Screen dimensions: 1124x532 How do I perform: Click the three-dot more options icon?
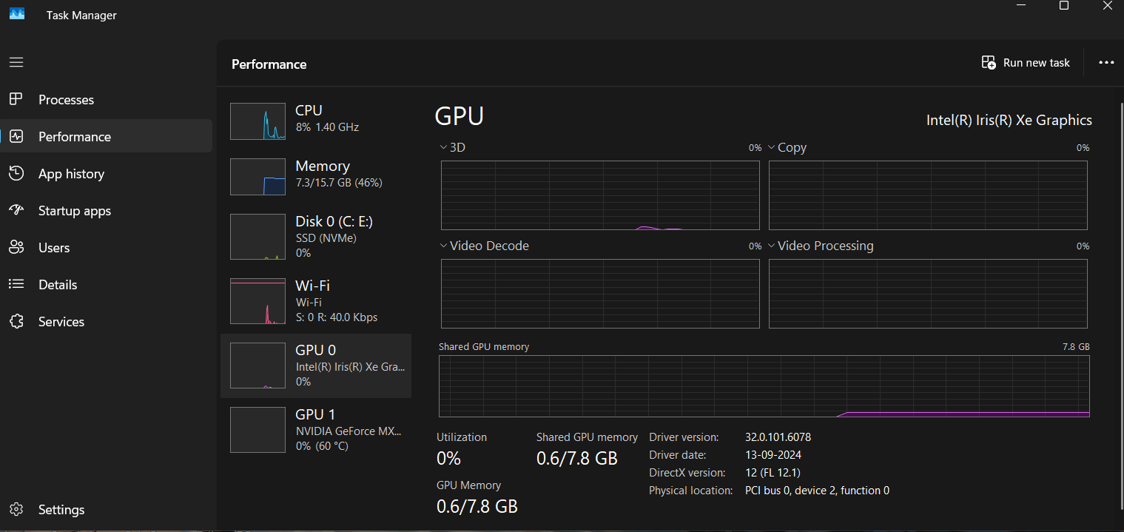click(x=1106, y=63)
